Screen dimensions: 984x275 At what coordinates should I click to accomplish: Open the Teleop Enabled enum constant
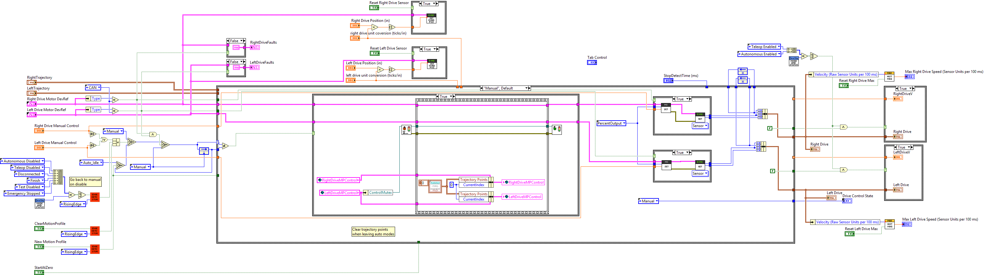tap(764, 46)
